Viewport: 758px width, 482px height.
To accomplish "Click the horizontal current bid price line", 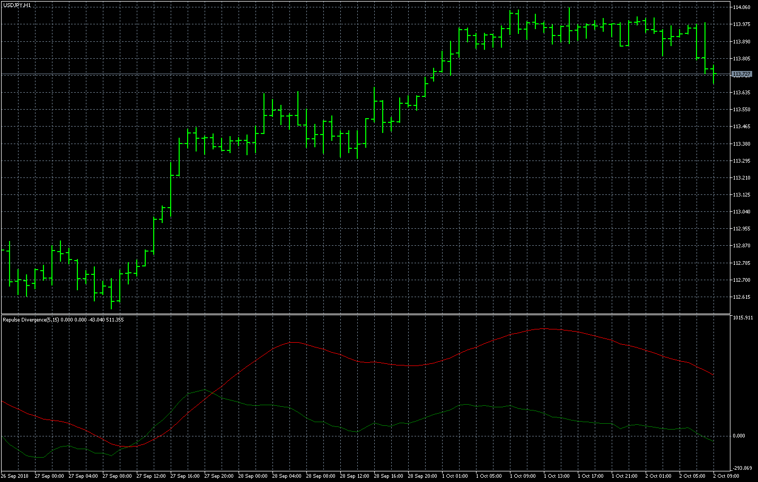I will [x=318, y=74].
